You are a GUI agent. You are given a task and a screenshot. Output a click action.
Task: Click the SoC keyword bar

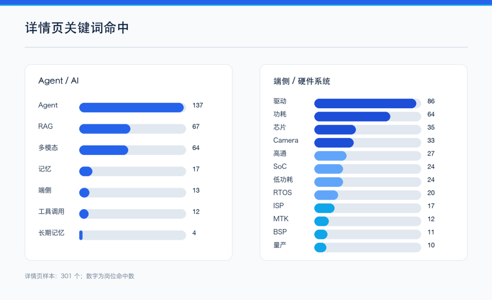[x=368, y=169]
